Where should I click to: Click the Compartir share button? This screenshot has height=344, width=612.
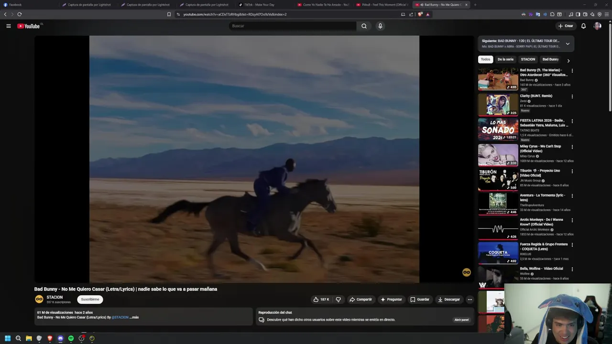(361, 300)
